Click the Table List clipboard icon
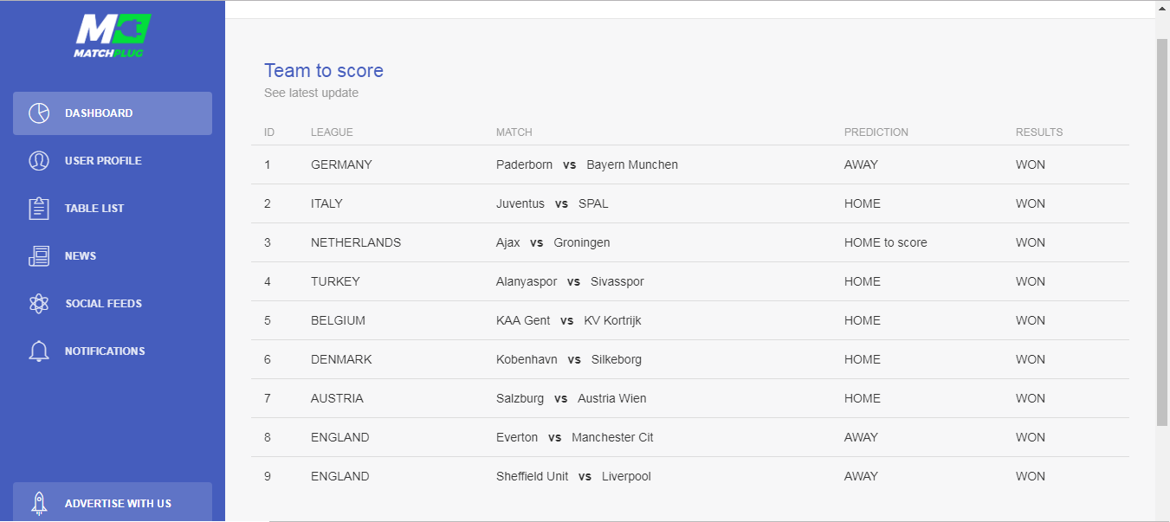Viewport: 1170px width, 522px height. 39,209
